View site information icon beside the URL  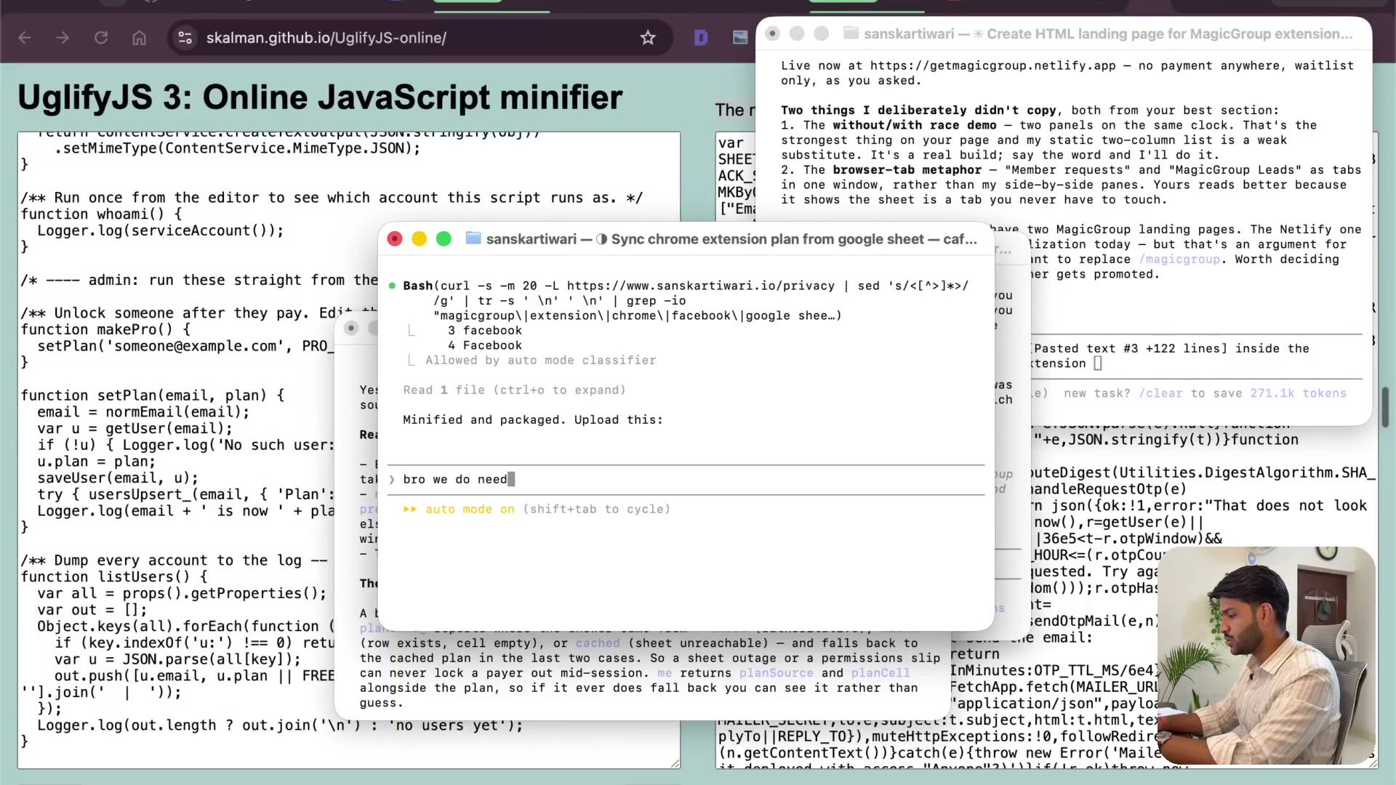(x=185, y=38)
